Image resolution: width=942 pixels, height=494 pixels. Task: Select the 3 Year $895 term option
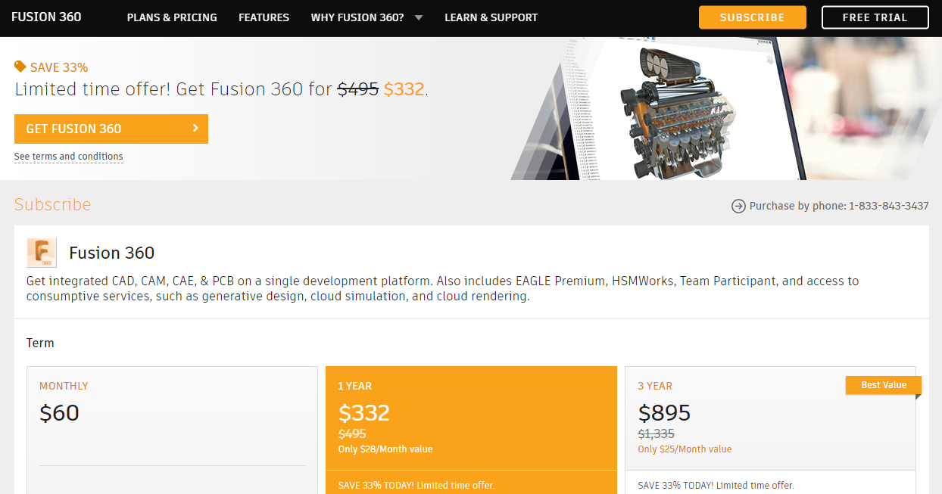click(x=770, y=430)
